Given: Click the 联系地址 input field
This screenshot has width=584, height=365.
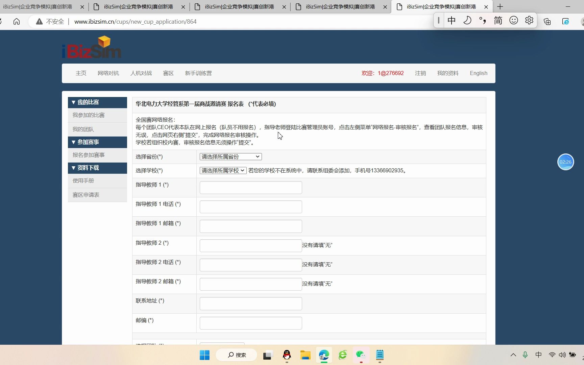Looking at the screenshot, I should [251, 303].
